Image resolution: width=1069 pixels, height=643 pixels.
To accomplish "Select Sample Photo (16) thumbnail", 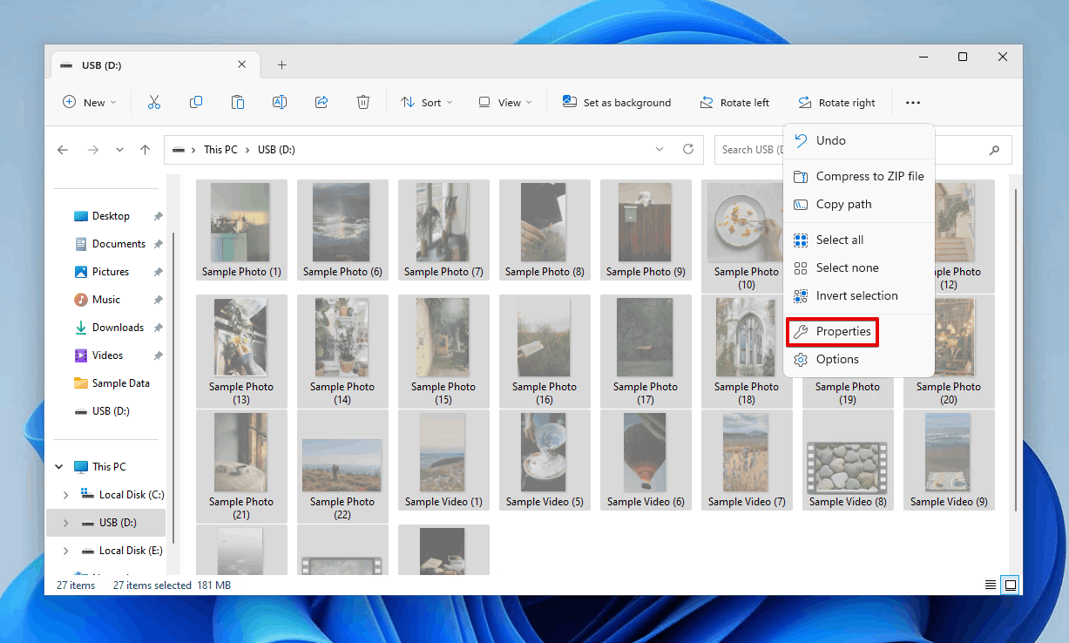I will (x=545, y=351).
